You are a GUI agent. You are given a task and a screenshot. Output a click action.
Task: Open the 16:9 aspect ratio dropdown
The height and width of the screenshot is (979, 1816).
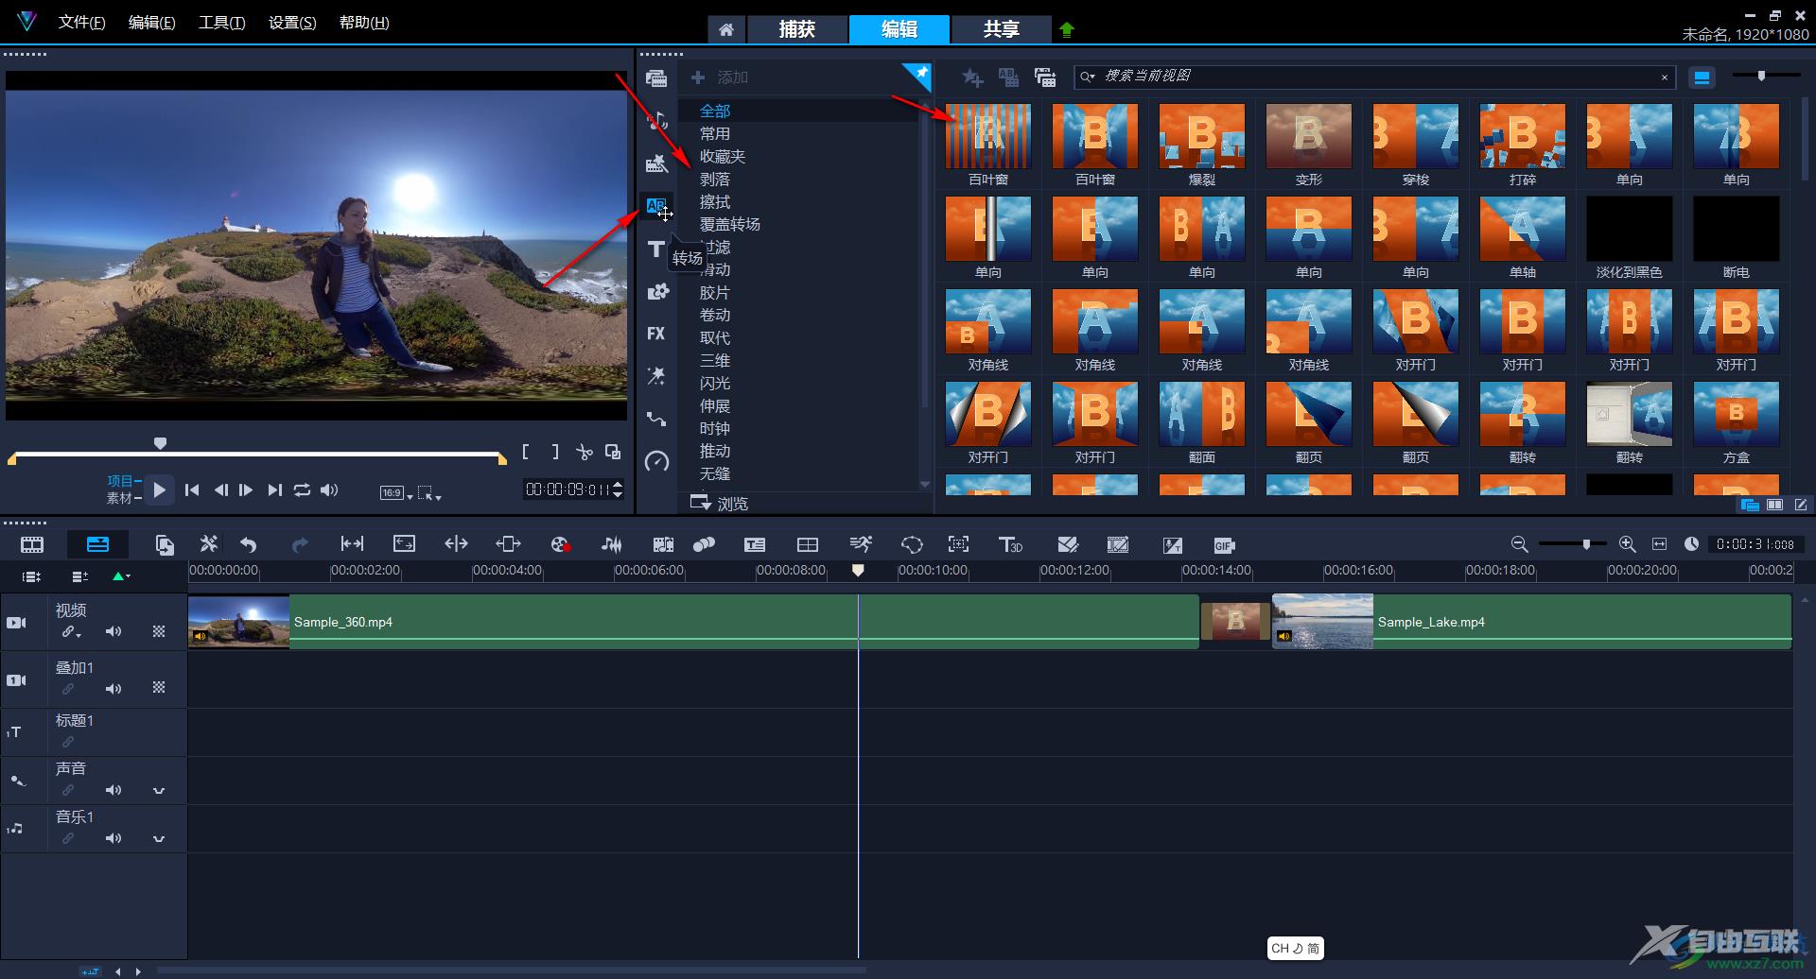click(x=396, y=492)
